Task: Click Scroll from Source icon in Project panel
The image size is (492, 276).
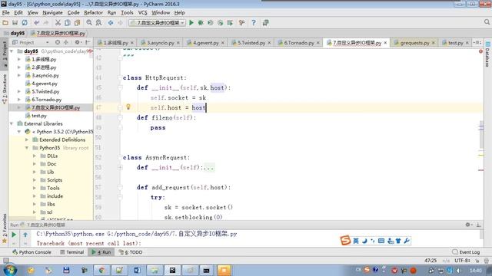Action: click(x=58, y=42)
